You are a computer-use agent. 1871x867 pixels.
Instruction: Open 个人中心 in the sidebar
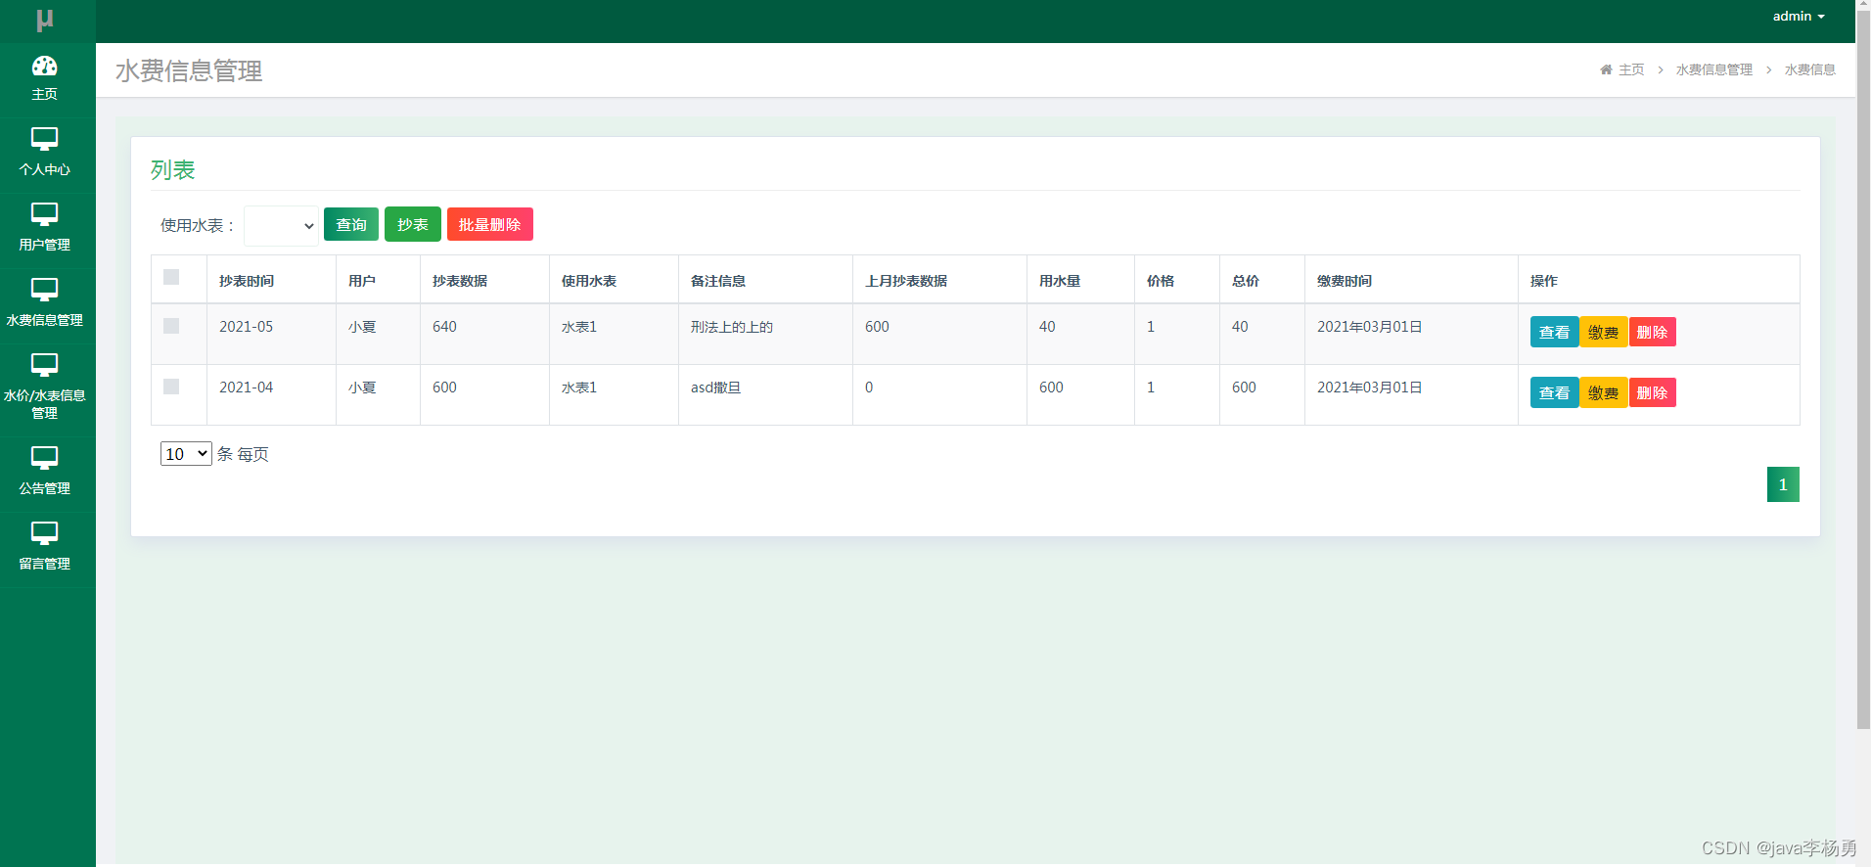(x=45, y=156)
